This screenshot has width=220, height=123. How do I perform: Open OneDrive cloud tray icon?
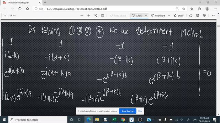(160, 120)
